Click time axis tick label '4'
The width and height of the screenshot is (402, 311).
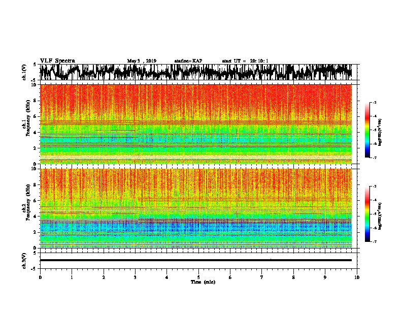pyautogui.click(x=166, y=277)
